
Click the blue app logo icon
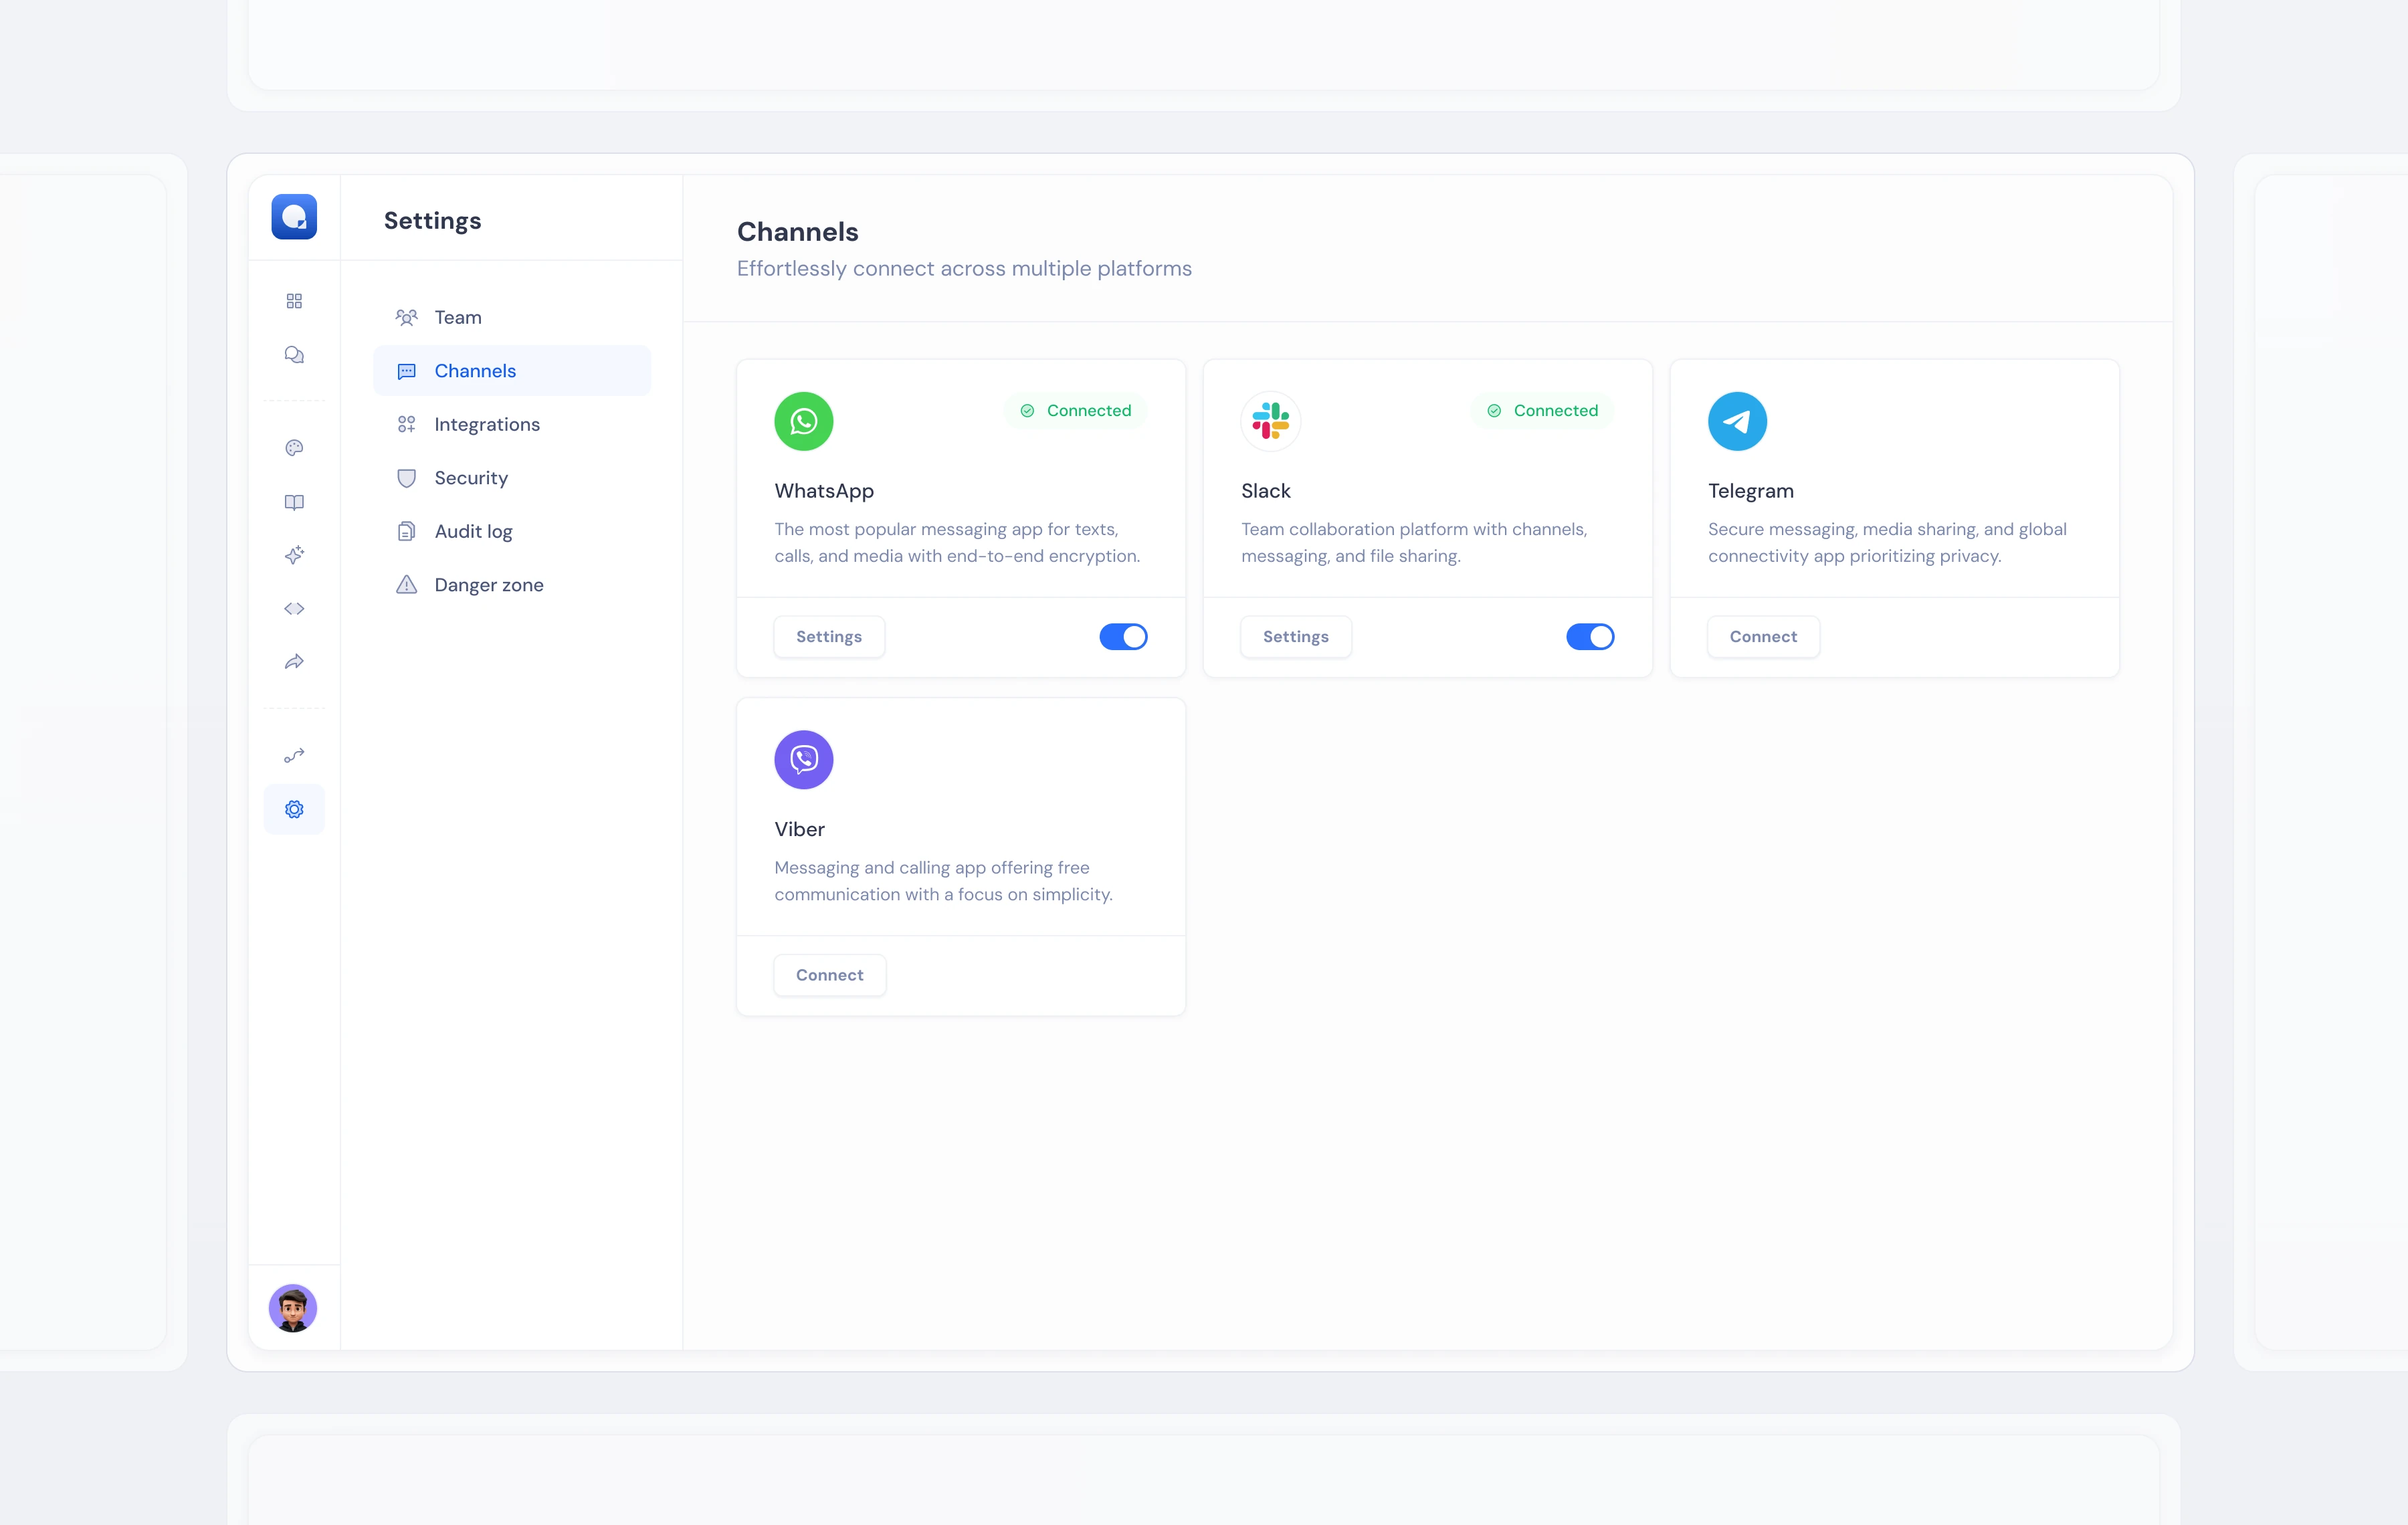click(294, 217)
